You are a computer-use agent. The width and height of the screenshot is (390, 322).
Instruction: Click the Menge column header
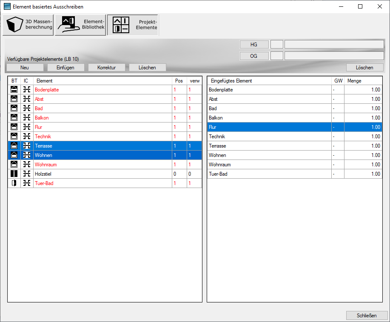pos(363,81)
